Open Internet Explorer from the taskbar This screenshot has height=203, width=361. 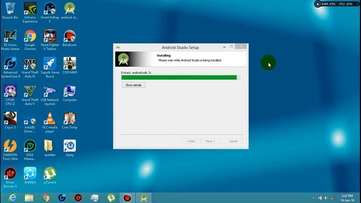tap(12, 198)
